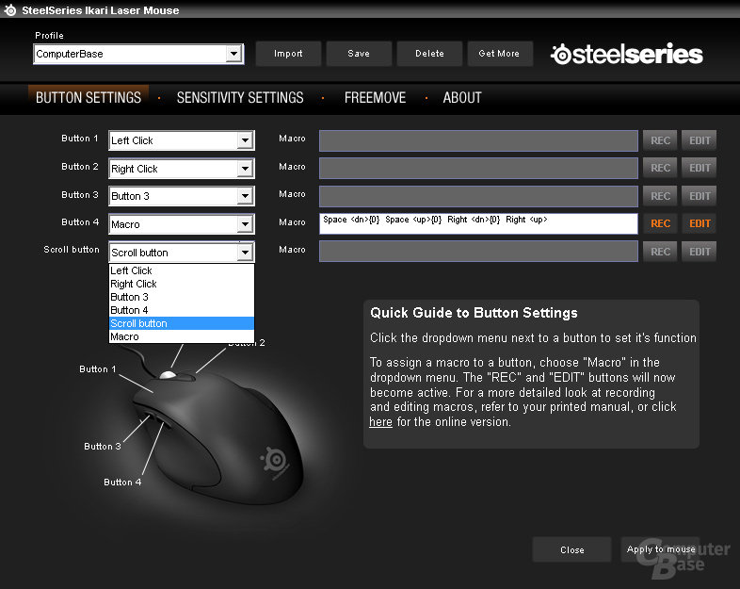The height and width of the screenshot is (589, 740).
Task: Expand the Button 4 function dropdown
Action: click(245, 224)
